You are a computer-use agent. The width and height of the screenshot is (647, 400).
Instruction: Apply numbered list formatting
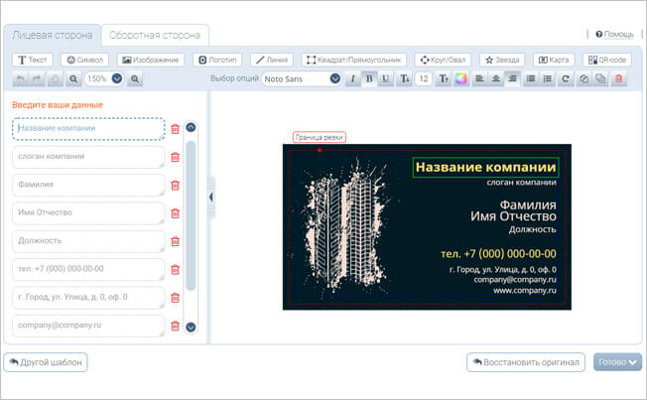547,78
